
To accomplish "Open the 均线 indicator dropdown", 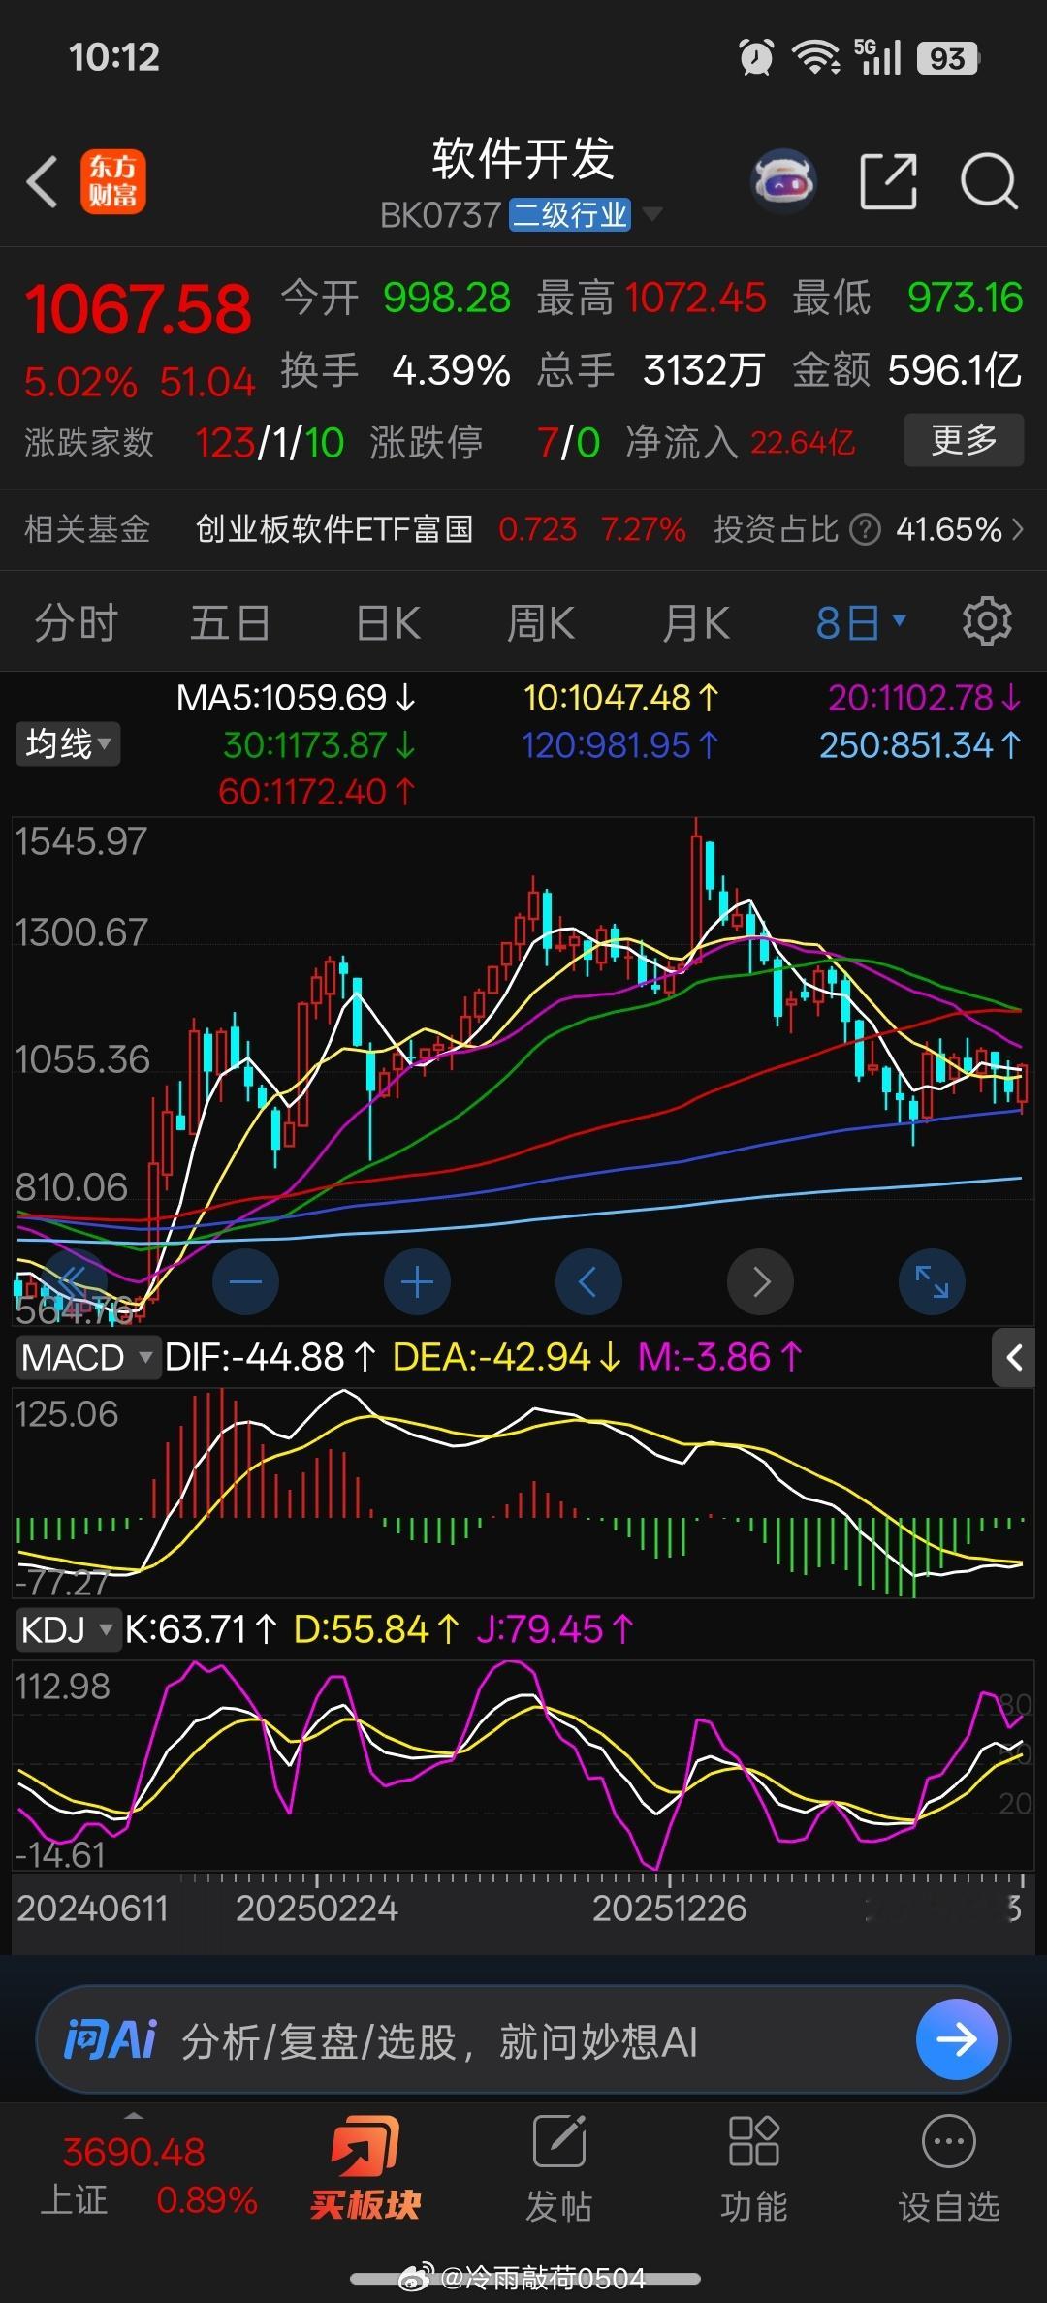I will (67, 743).
